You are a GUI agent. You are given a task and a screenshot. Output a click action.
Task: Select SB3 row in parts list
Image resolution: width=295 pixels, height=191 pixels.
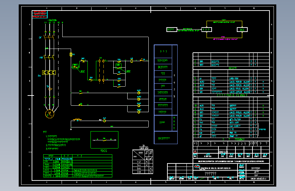coord(231,65)
